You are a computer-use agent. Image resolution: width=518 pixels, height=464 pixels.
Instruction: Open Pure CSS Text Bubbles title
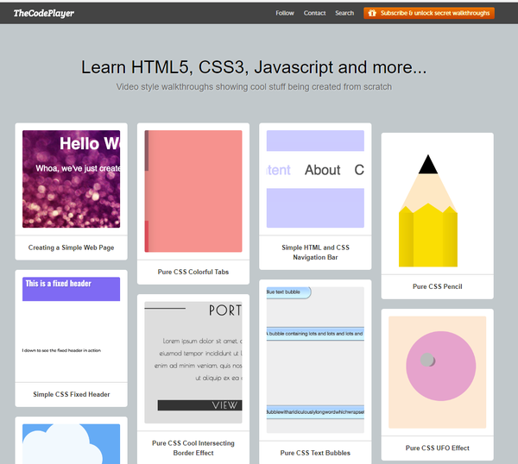[315, 453]
